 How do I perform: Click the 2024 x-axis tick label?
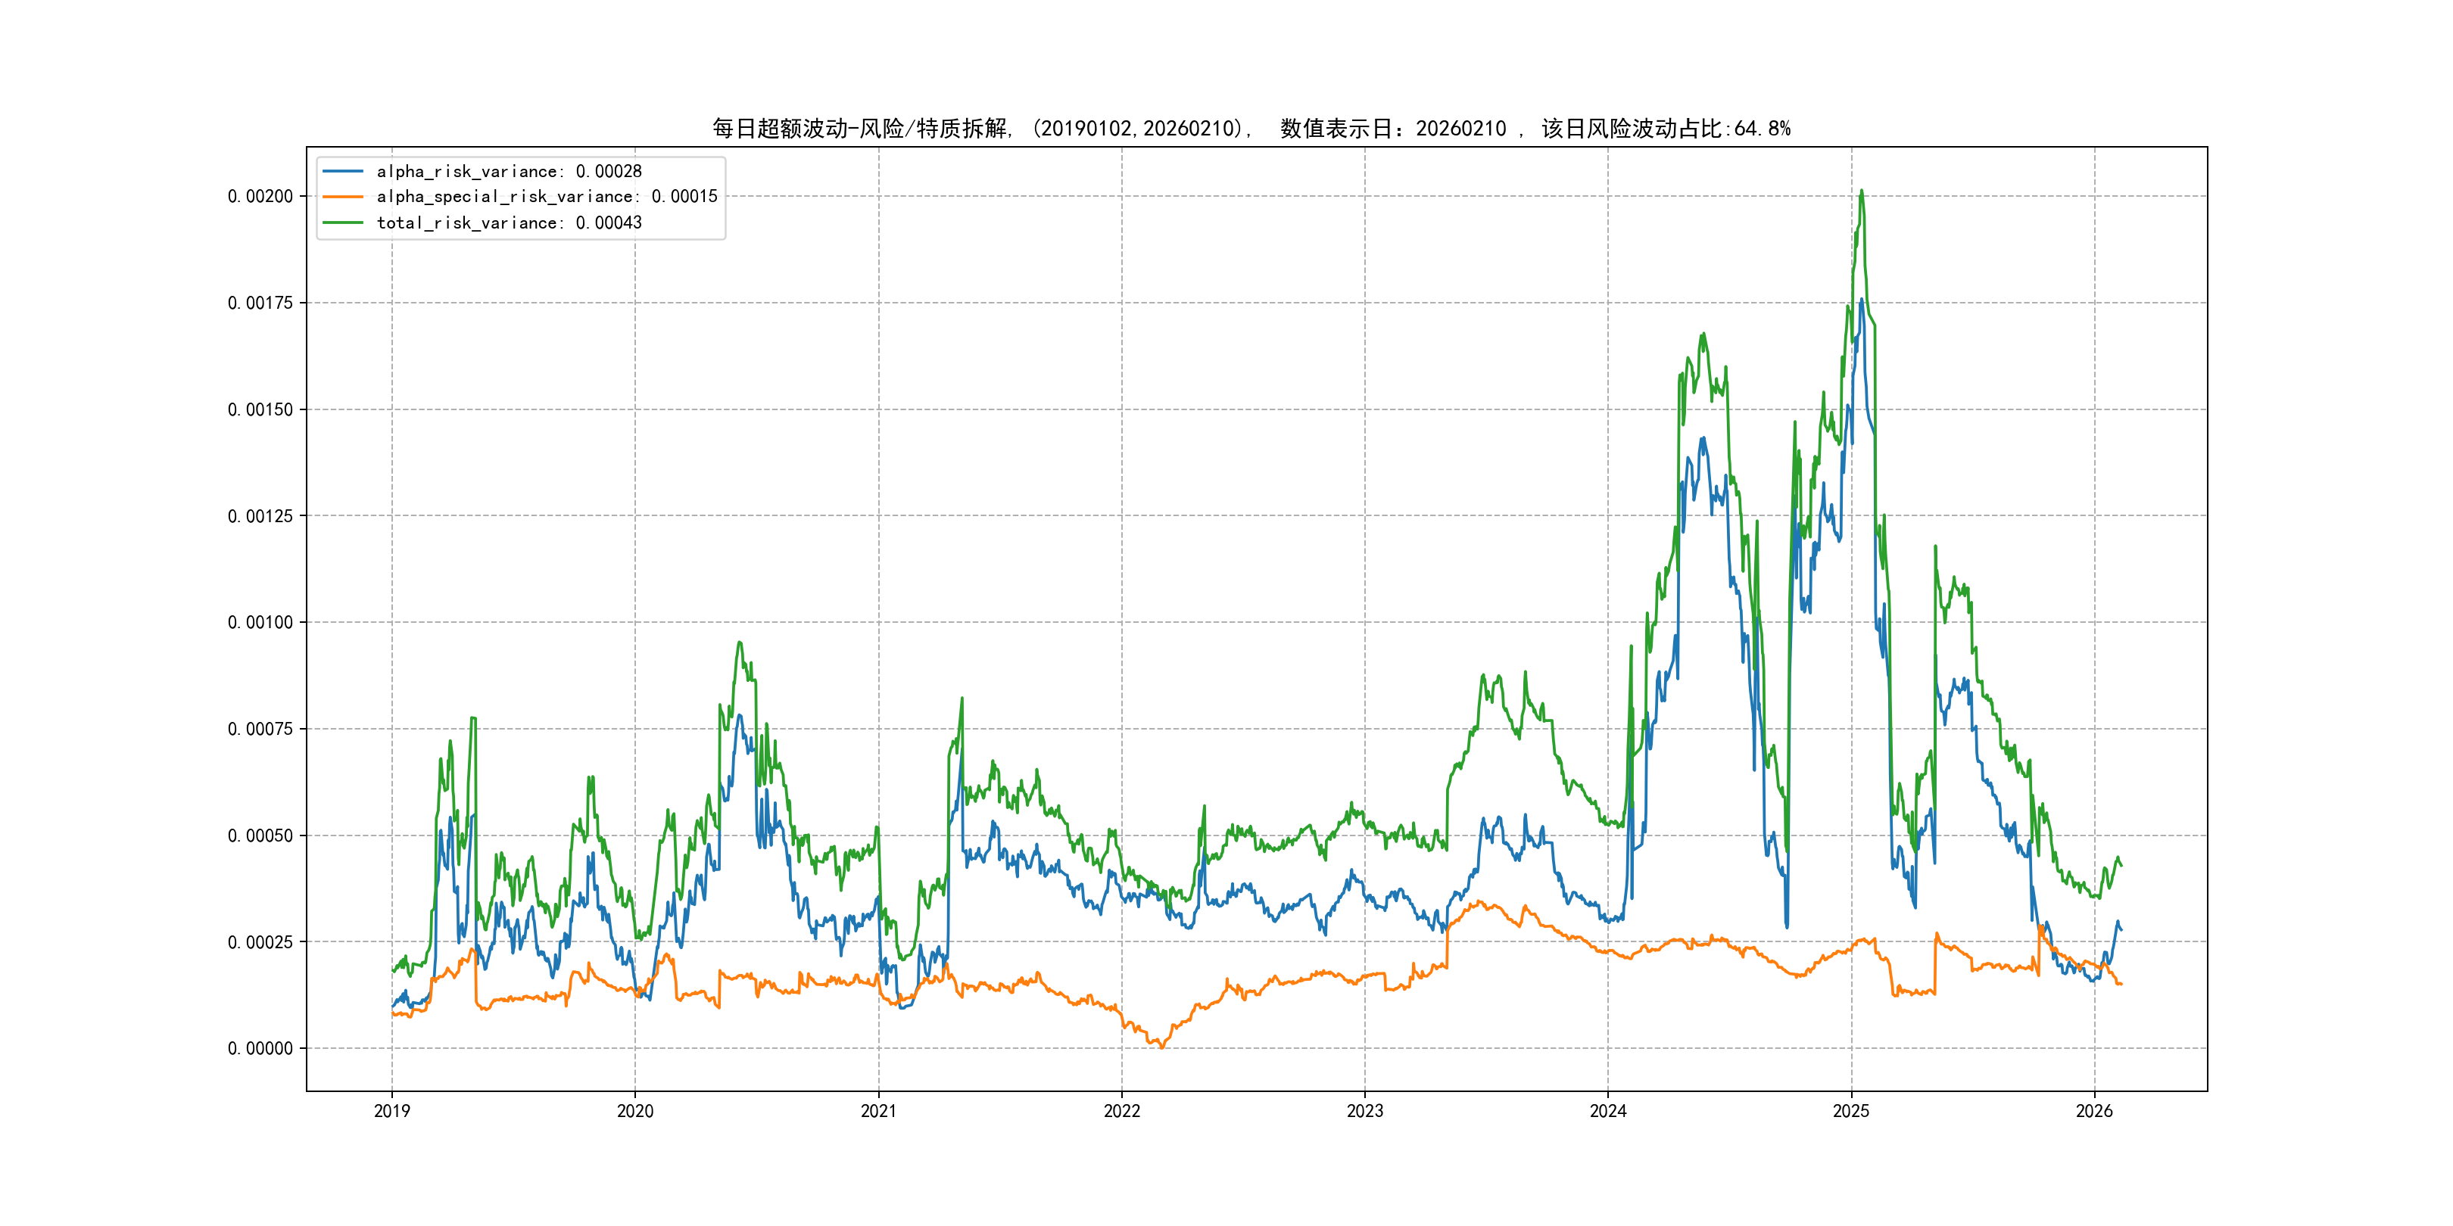point(1608,1111)
